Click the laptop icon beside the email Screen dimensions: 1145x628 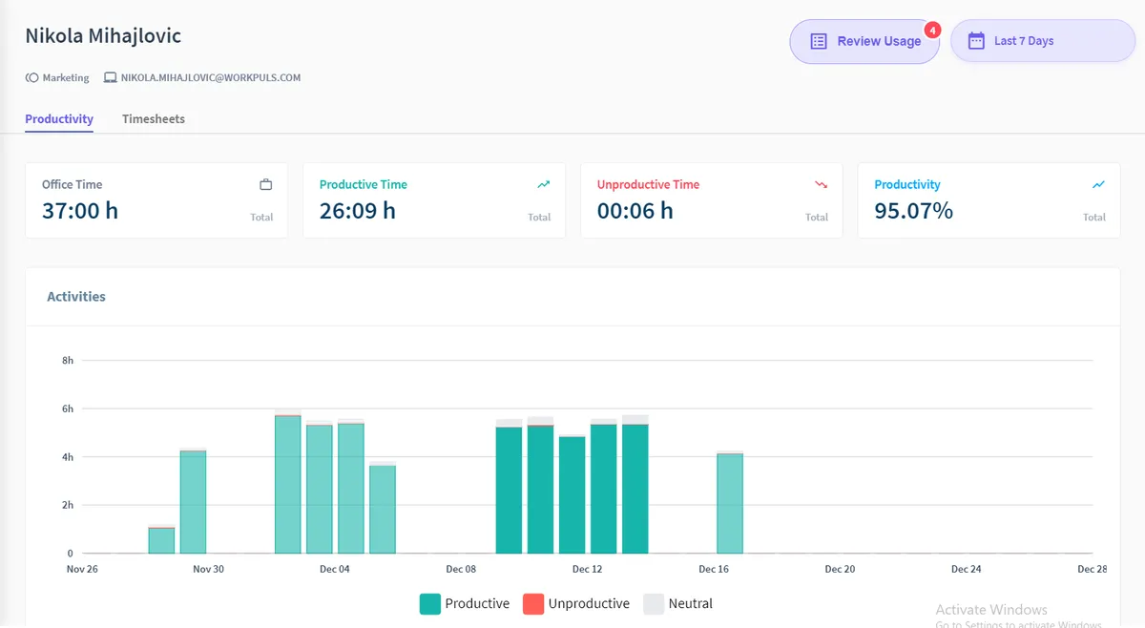(110, 78)
